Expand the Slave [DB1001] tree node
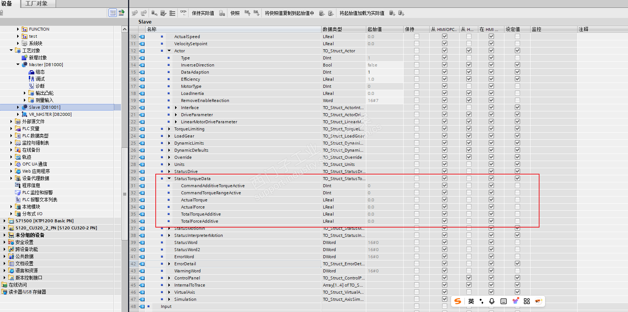Image resolution: width=628 pixels, height=312 pixels. coord(18,107)
